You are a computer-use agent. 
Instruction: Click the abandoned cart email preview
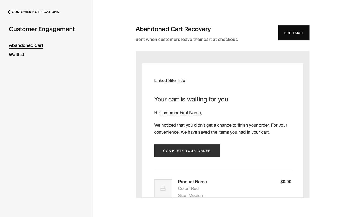pos(223,124)
